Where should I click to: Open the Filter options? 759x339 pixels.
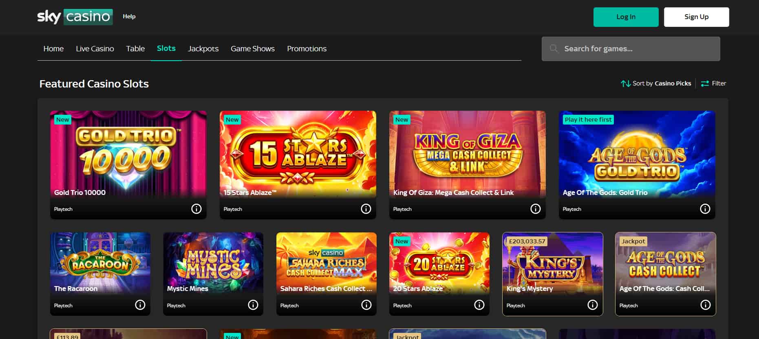[x=713, y=83]
